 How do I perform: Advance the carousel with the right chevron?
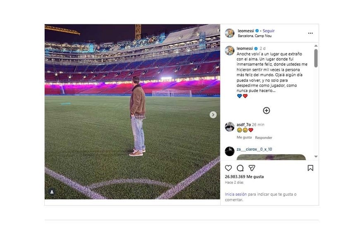click(213, 115)
